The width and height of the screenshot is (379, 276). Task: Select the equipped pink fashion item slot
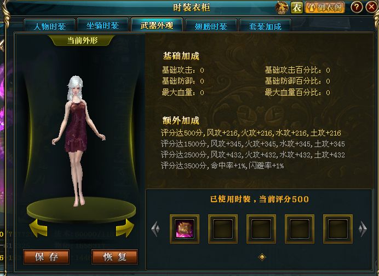pyautogui.click(x=185, y=228)
